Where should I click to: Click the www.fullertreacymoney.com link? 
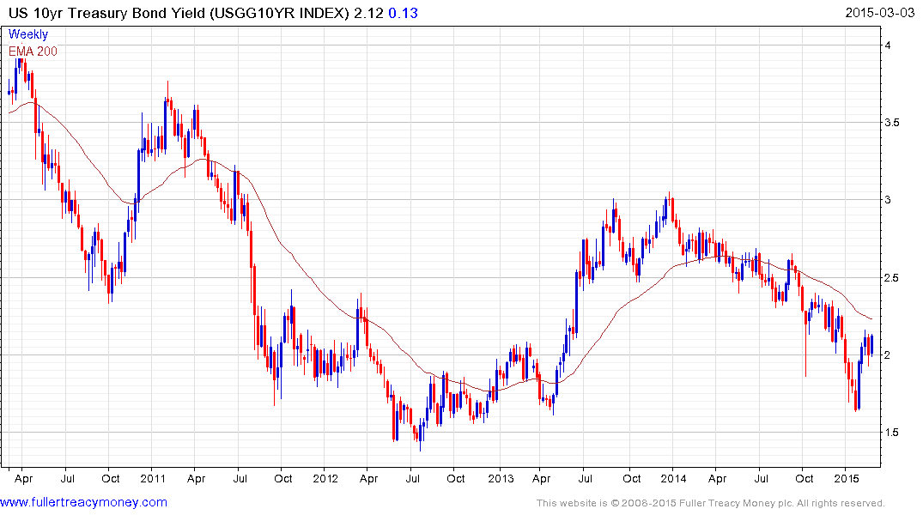coord(83,502)
